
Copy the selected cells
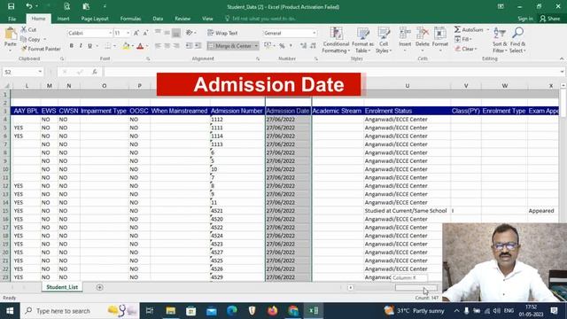click(x=30, y=39)
